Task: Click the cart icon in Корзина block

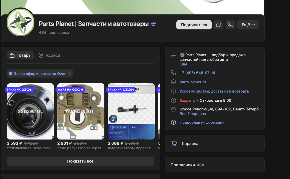Action: pyautogui.click(x=174, y=144)
